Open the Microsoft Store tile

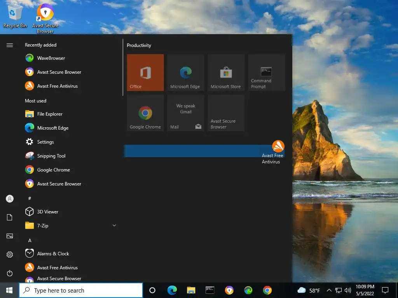226,73
